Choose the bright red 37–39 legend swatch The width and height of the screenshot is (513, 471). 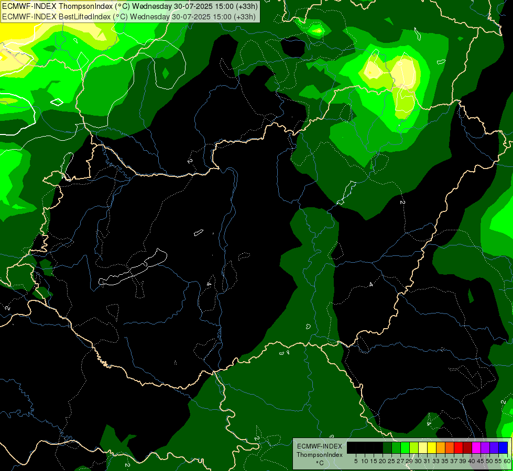click(x=459, y=447)
